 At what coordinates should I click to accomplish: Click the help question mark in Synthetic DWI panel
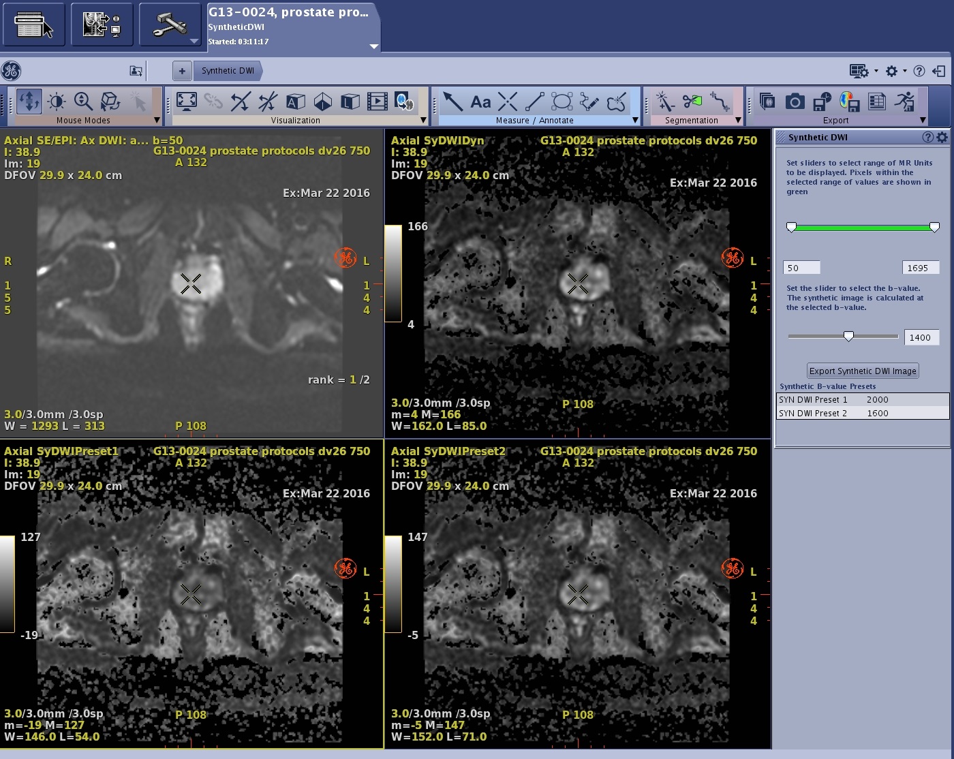tap(927, 138)
